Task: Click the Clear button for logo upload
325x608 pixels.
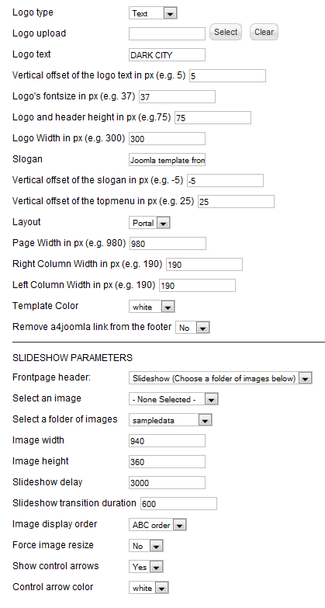Action: pyautogui.click(x=264, y=32)
